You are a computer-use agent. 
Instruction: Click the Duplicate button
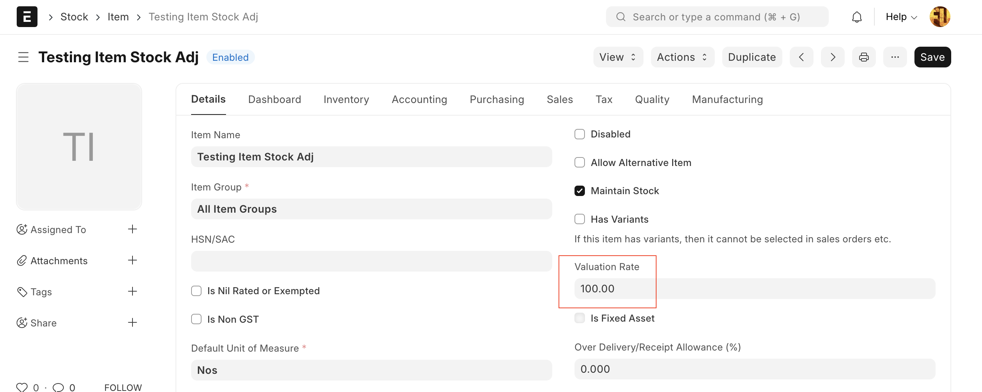coord(752,57)
